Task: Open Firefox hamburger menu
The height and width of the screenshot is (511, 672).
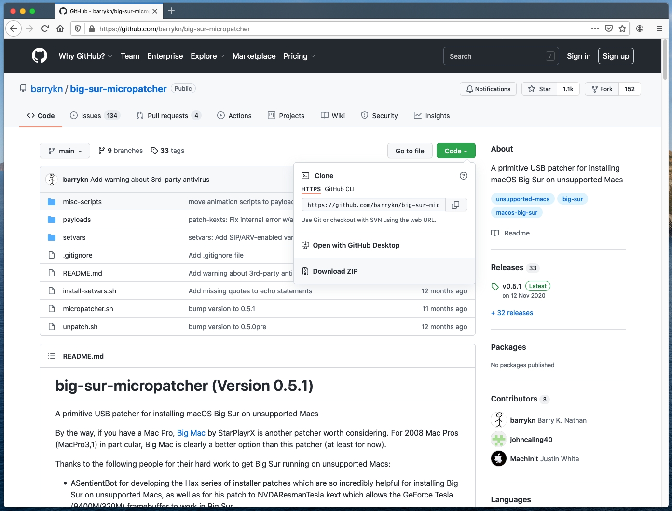Action: pos(659,28)
